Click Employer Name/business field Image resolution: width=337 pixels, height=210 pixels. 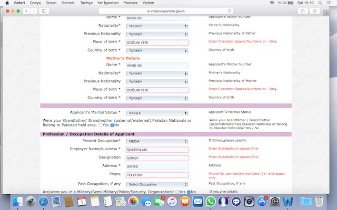tap(157, 150)
